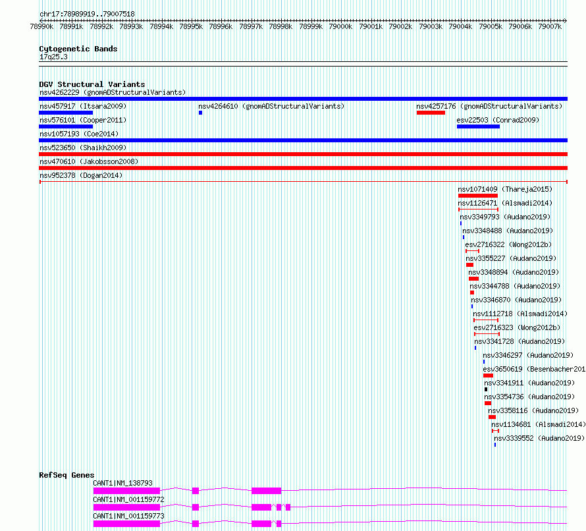Viewport: 586px width, 531px height.
Task: Select the nsv523650 (Shaikh2009) label
Action: [x=83, y=148]
